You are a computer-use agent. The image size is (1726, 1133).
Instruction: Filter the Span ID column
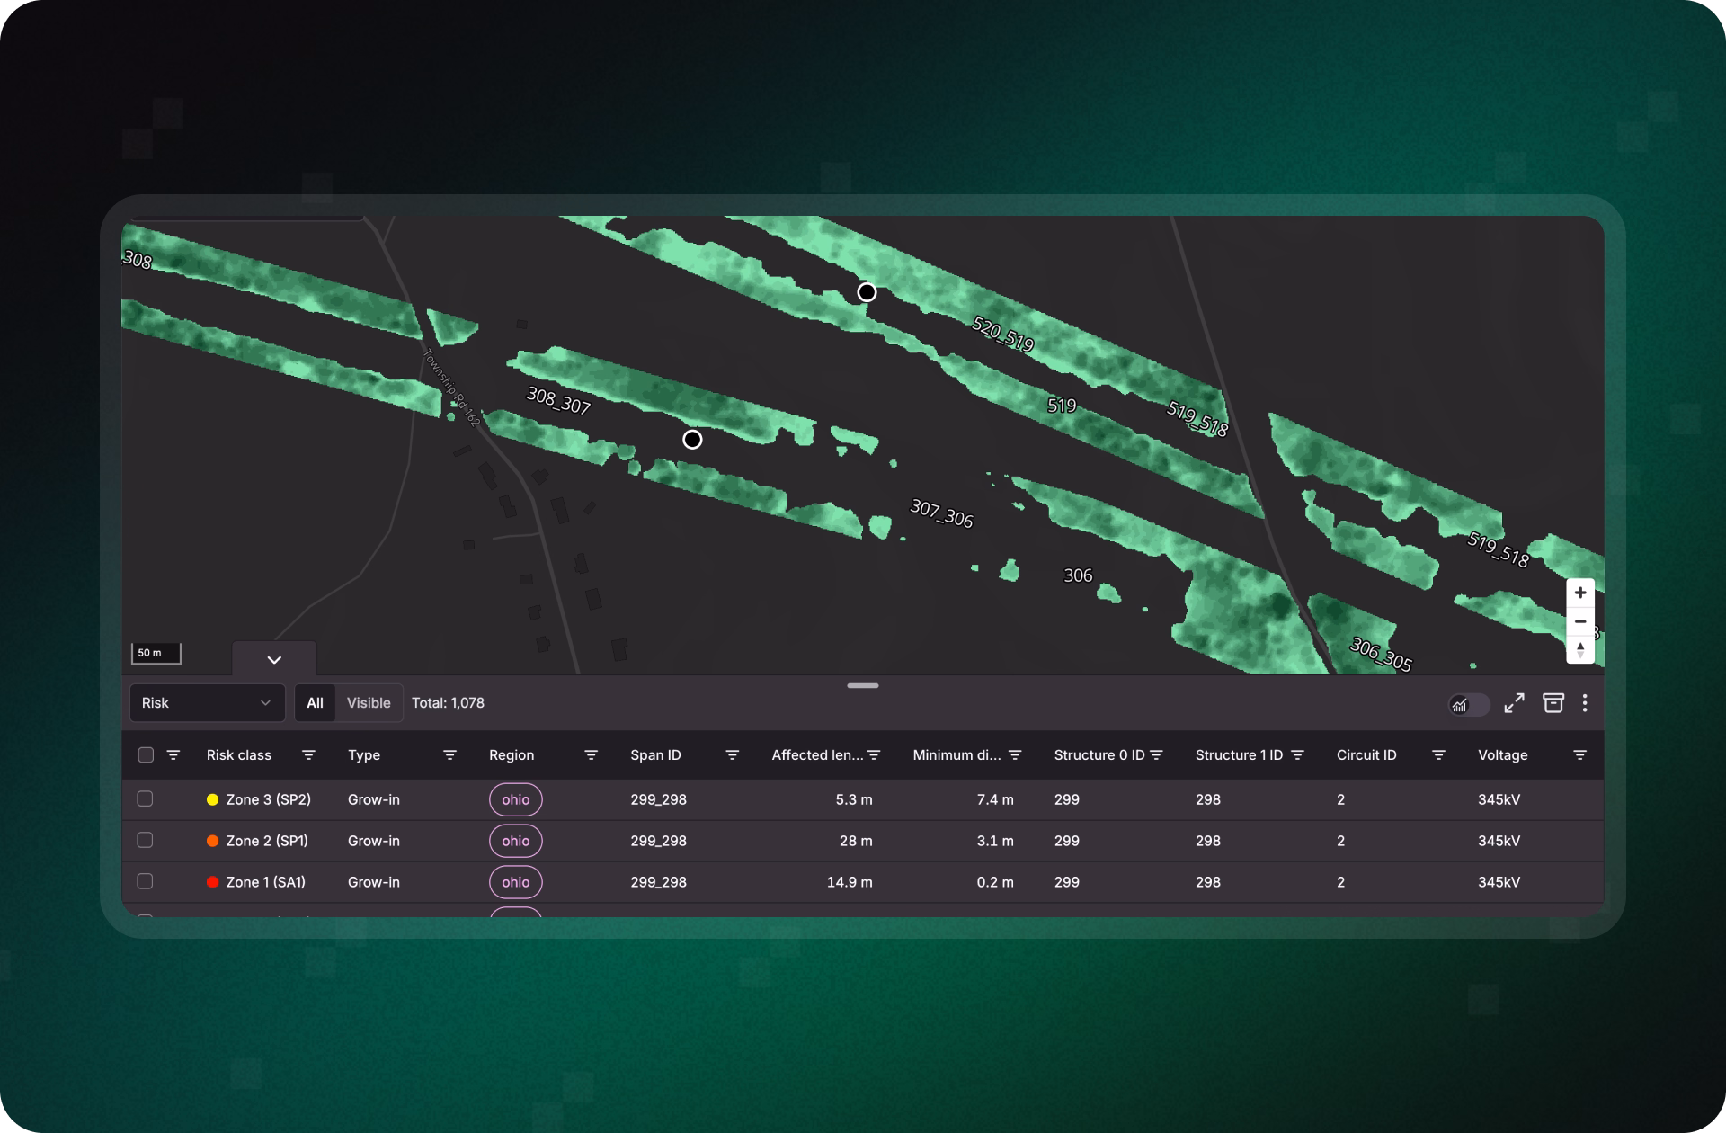[x=732, y=755]
